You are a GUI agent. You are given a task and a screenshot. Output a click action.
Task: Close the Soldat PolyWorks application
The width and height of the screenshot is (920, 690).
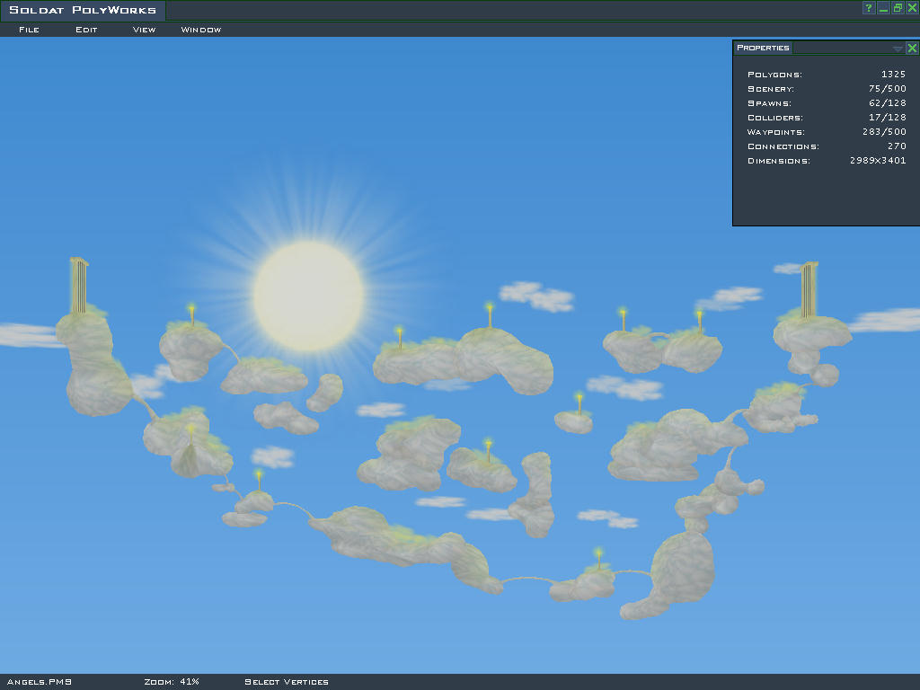pyautogui.click(x=912, y=8)
